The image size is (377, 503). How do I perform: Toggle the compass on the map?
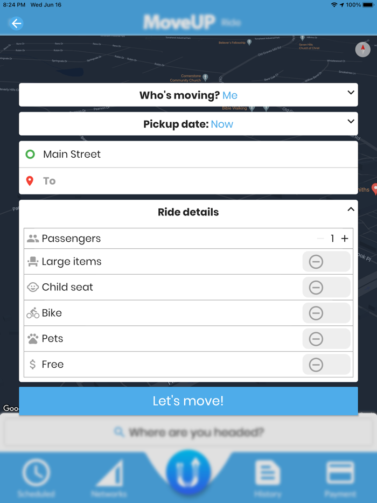point(362,50)
